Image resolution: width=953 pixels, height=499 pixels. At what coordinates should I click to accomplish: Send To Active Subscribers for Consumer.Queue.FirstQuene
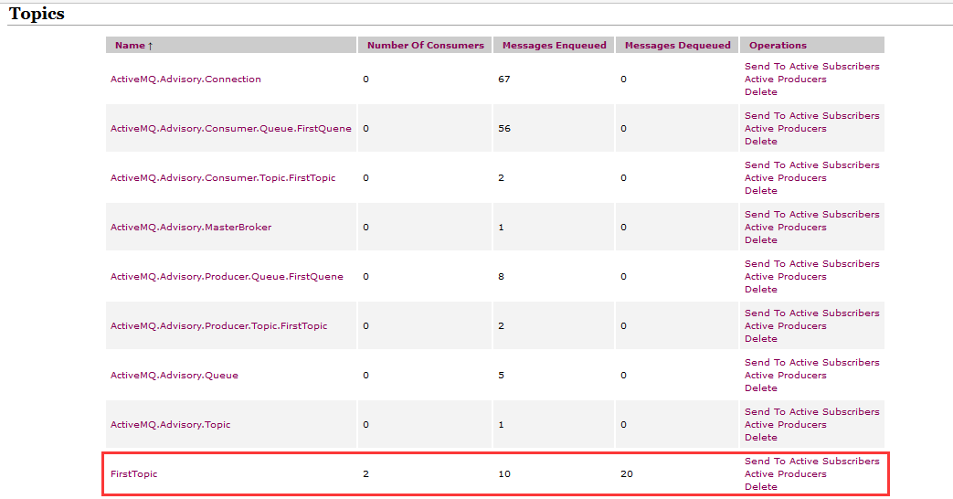(x=812, y=115)
